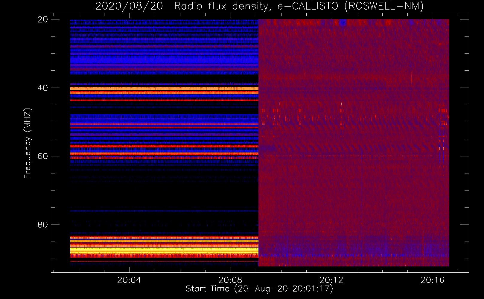This screenshot has height=299, width=484.
Task: Click the '20' frequency tick label
Action: (x=43, y=19)
